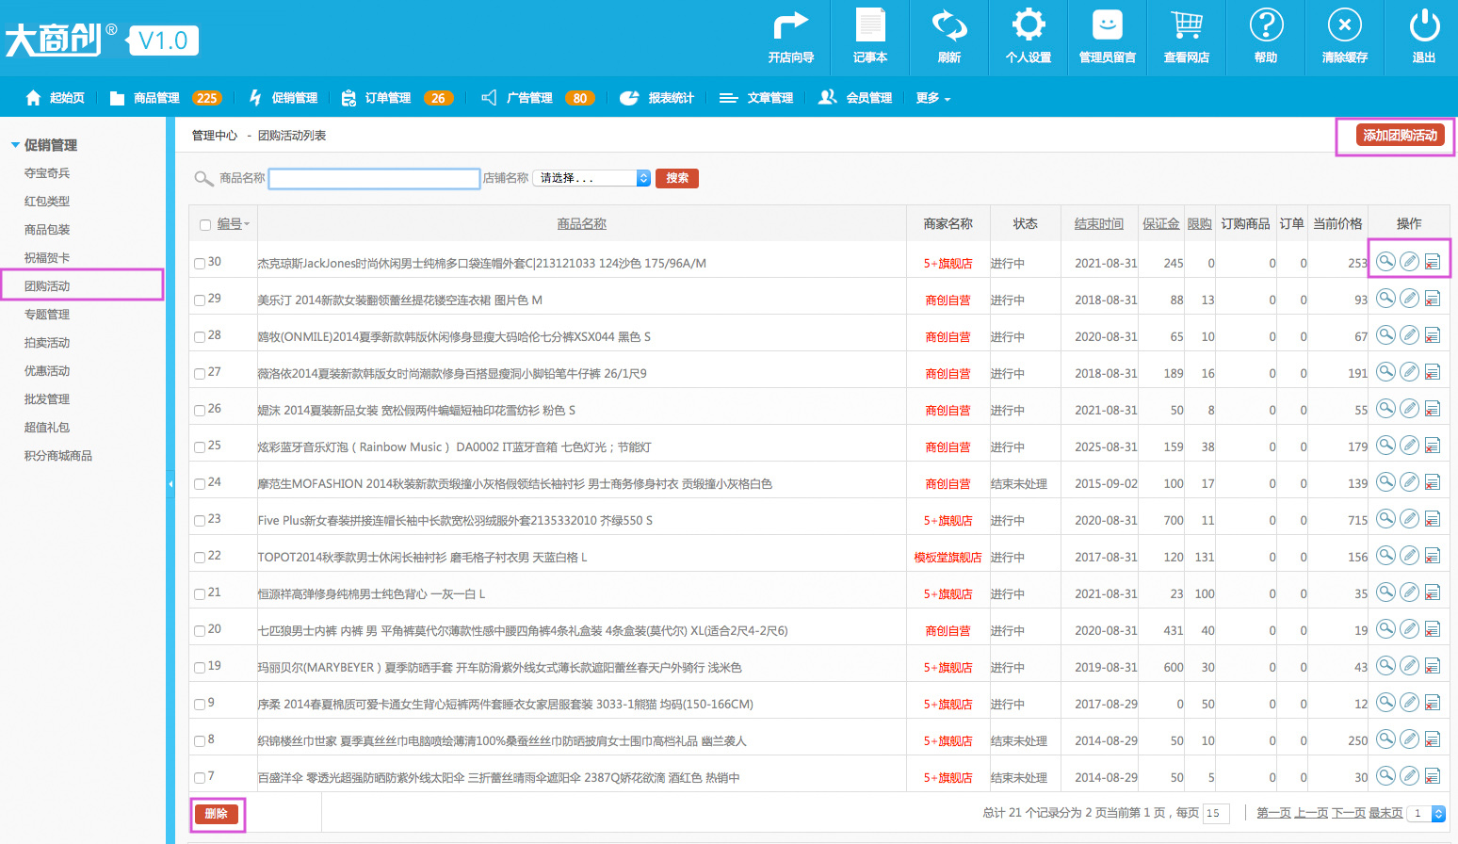Open the page number dropdown at bottom
Viewport: 1458px width, 844px height.
(1426, 813)
